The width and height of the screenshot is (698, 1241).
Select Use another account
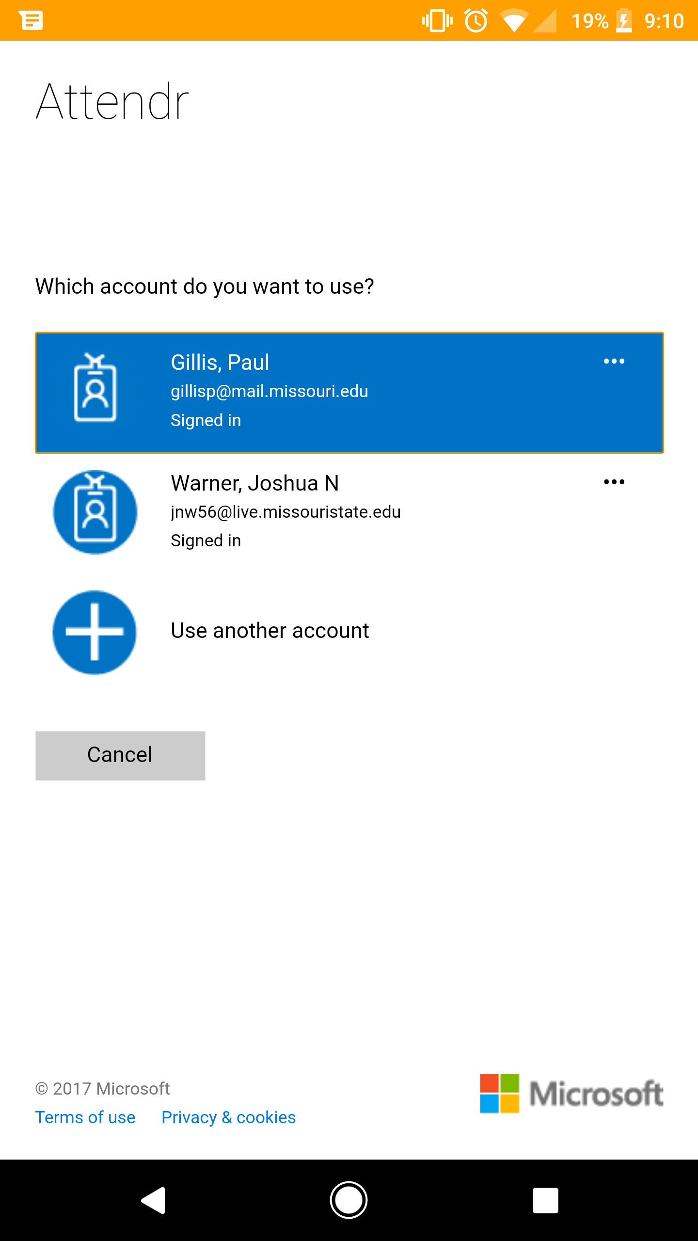coord(270,631)
